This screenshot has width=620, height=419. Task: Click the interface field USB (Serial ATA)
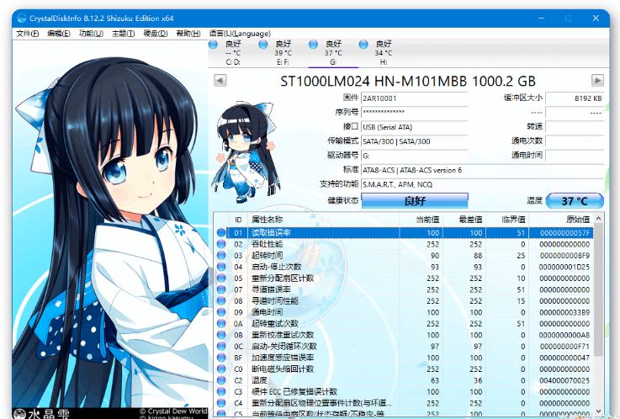(415, 127)
